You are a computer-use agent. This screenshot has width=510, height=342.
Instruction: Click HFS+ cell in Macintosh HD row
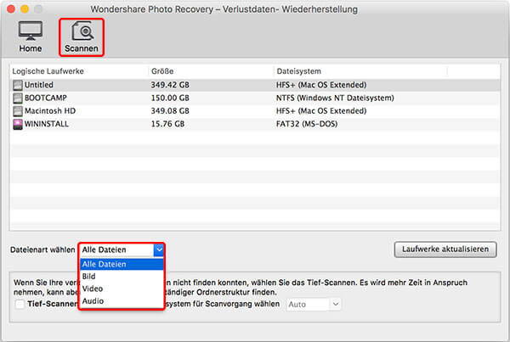click(321, 111)
